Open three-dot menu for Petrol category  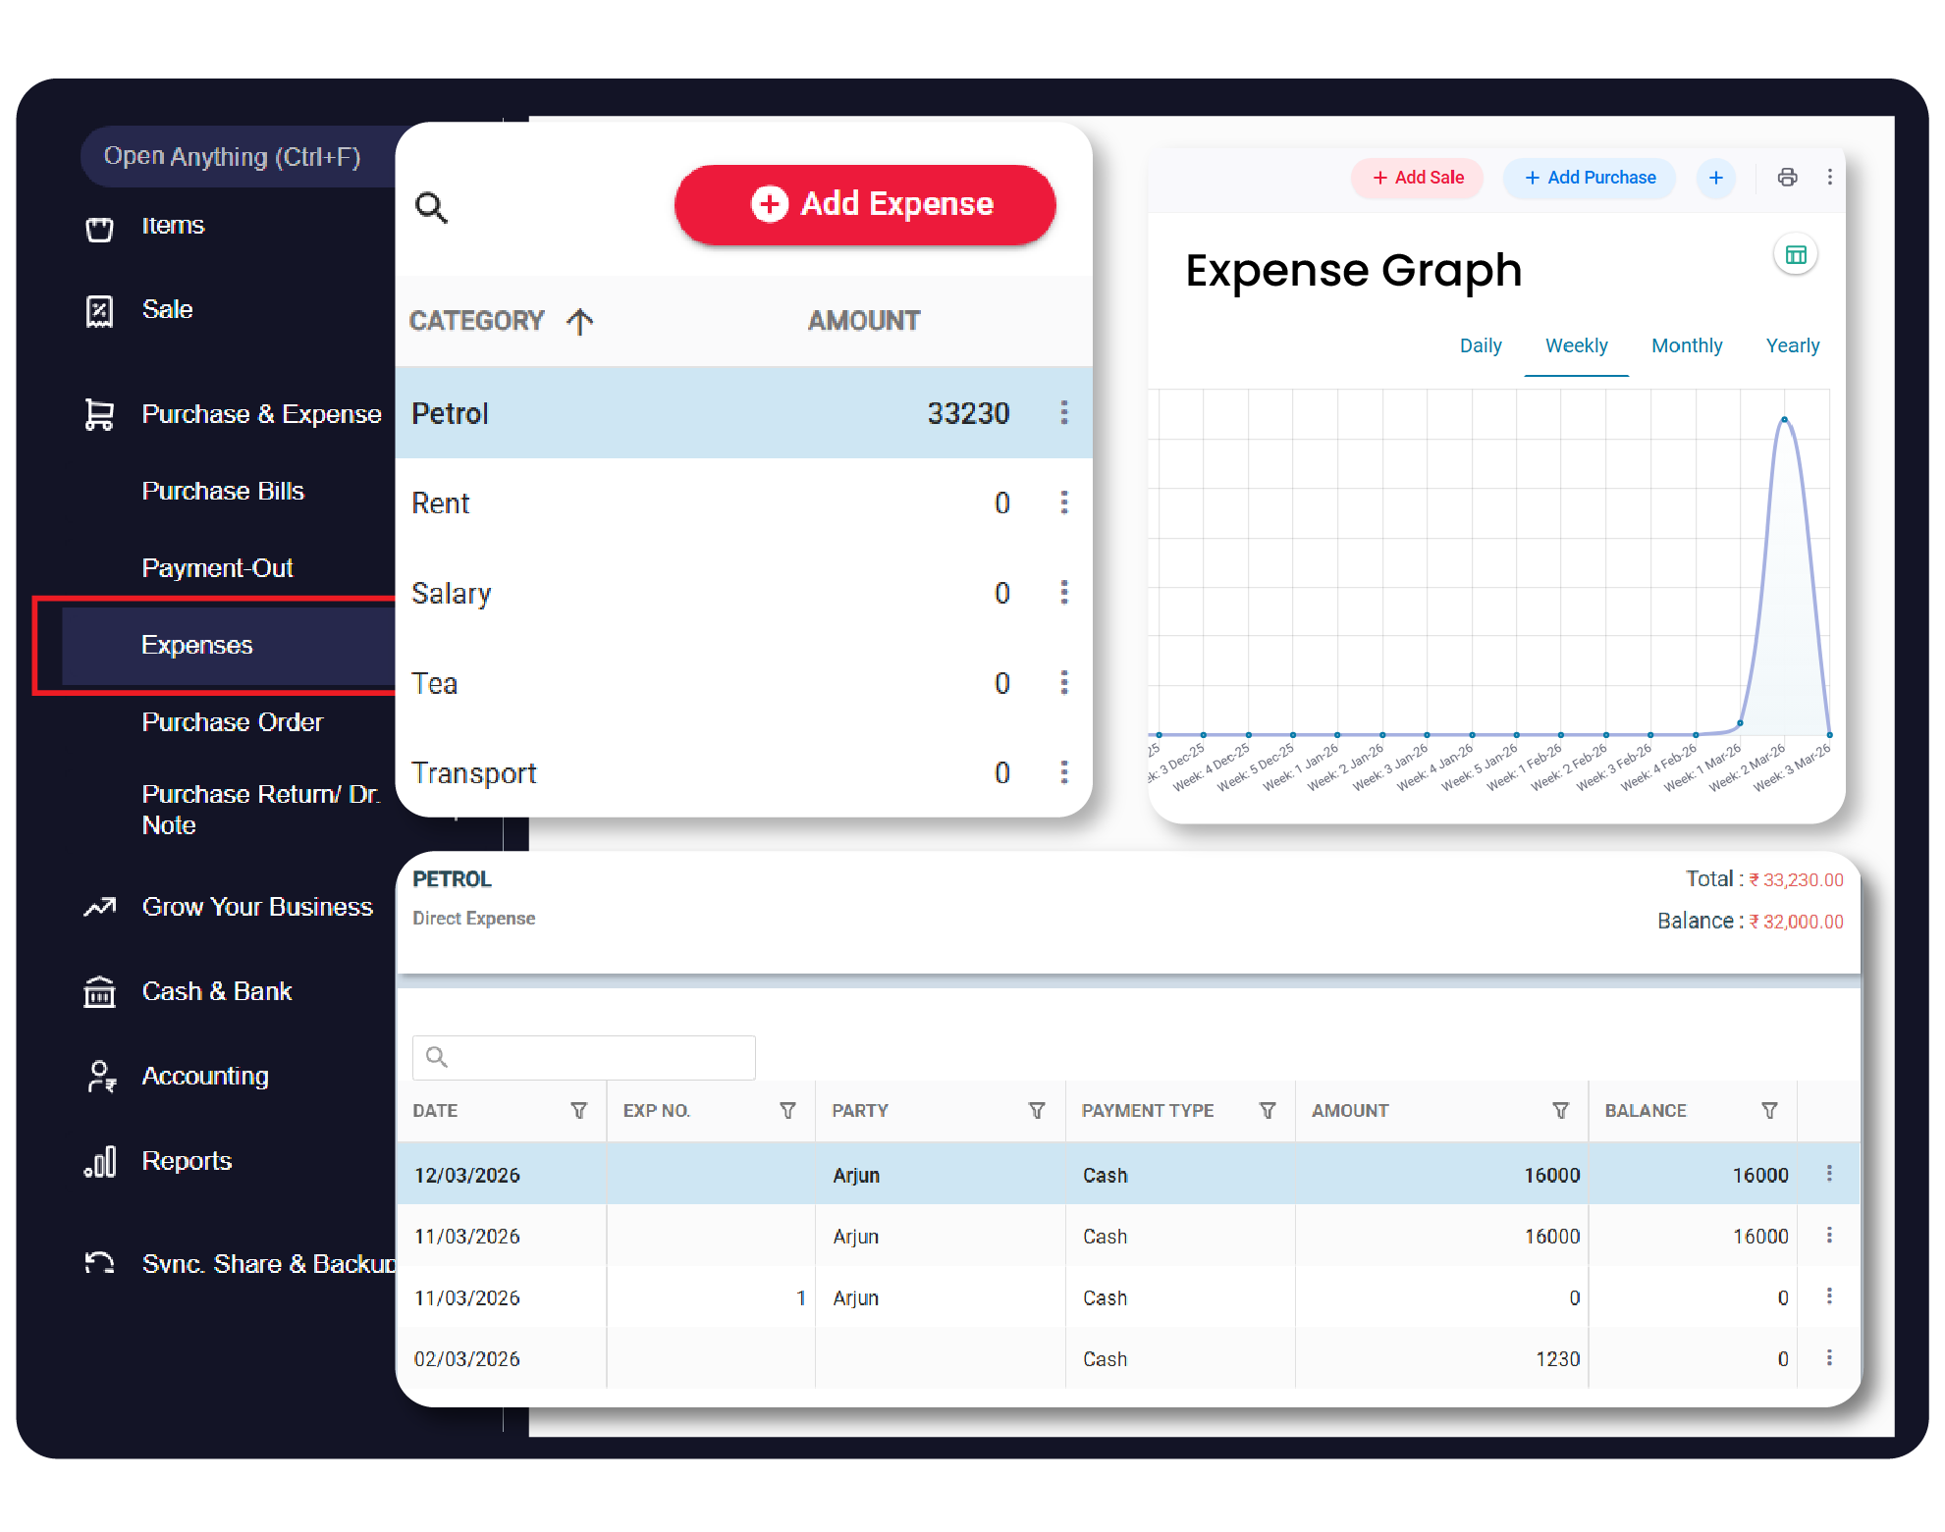coord(1063,413)
